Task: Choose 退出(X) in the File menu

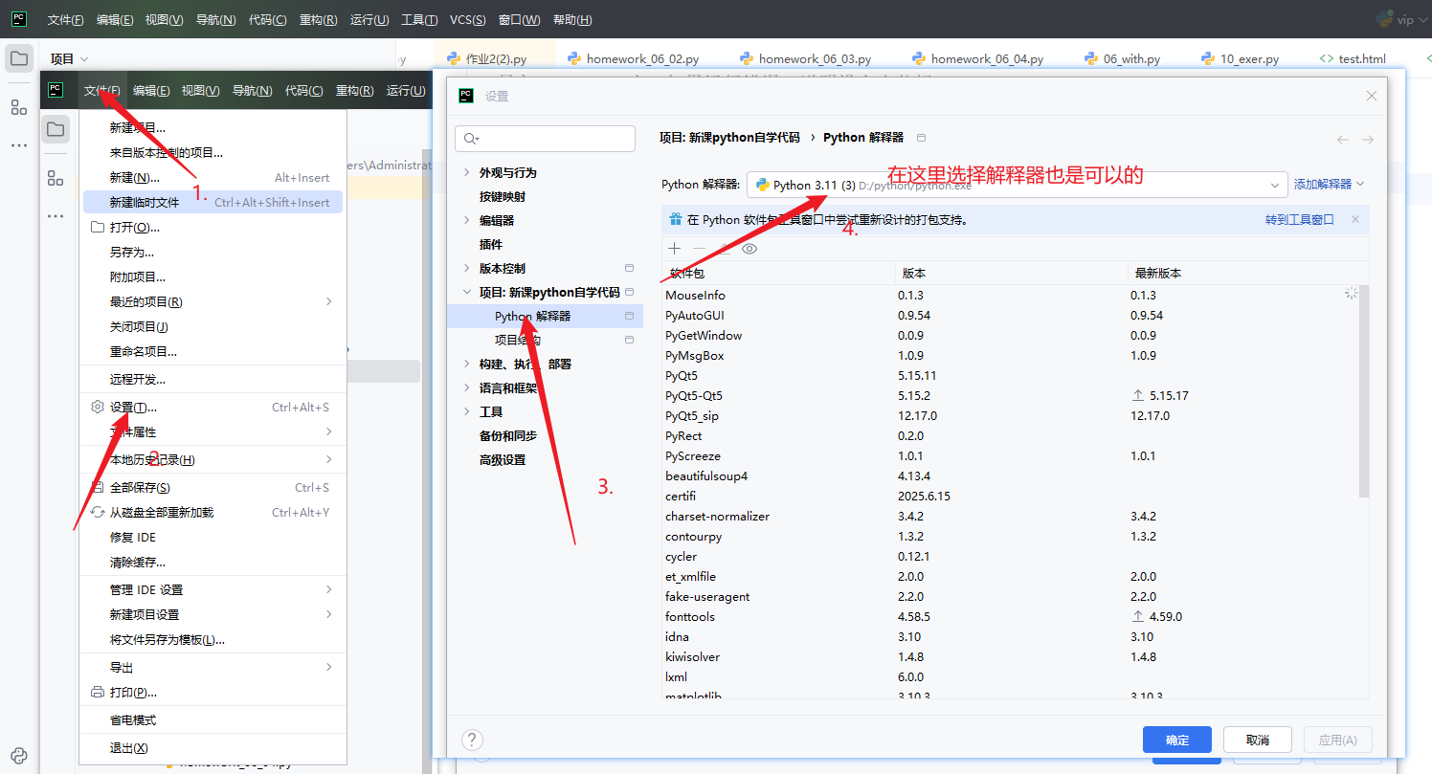Action: [212, 747]
